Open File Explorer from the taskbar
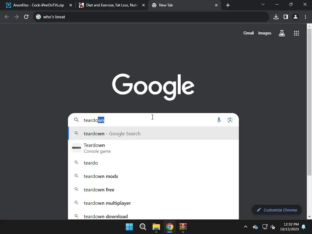 point(156,227)
